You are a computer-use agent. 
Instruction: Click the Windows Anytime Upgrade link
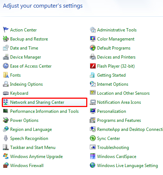coord(37,157)
